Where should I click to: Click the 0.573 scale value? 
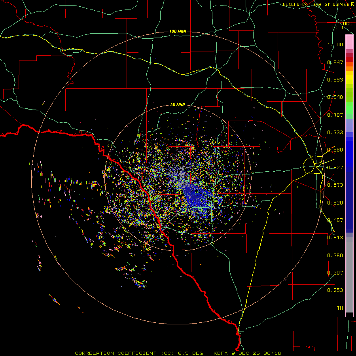(335, 185)
